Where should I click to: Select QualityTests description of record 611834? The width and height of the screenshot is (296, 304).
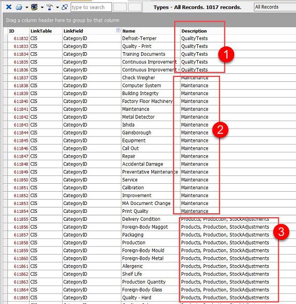[194, 54]
